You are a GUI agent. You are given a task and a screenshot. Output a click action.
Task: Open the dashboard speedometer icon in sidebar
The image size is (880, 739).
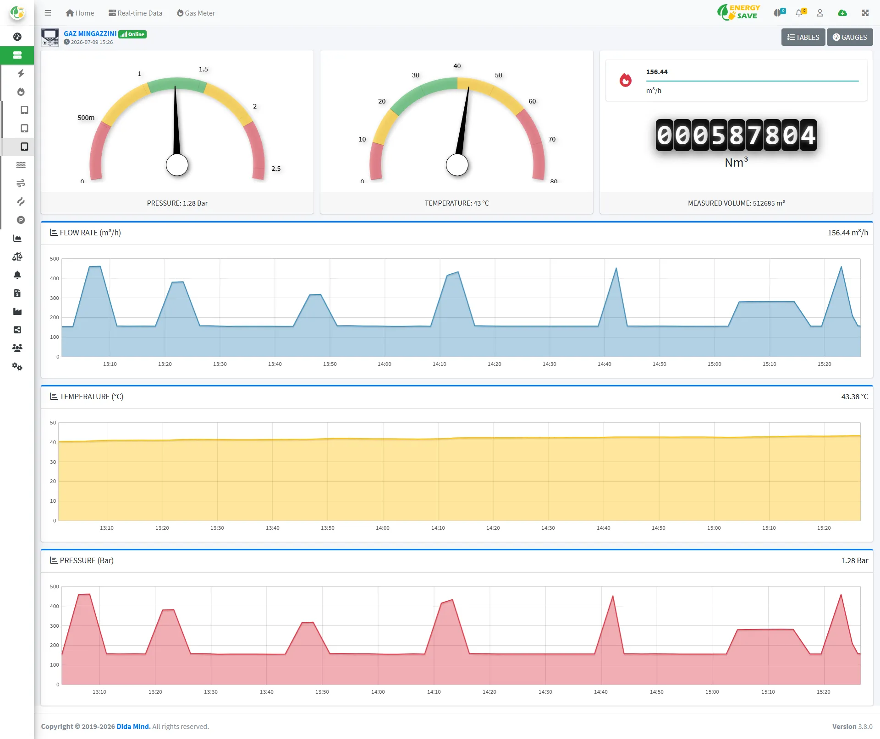coord(17,37)
